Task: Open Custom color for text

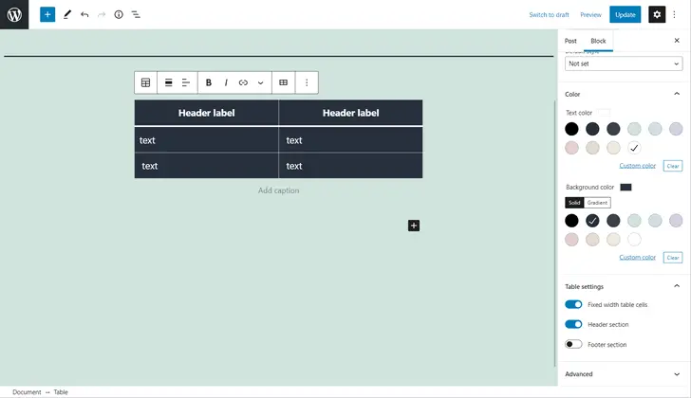Action: pyautogui.click(x=637, y=166)
